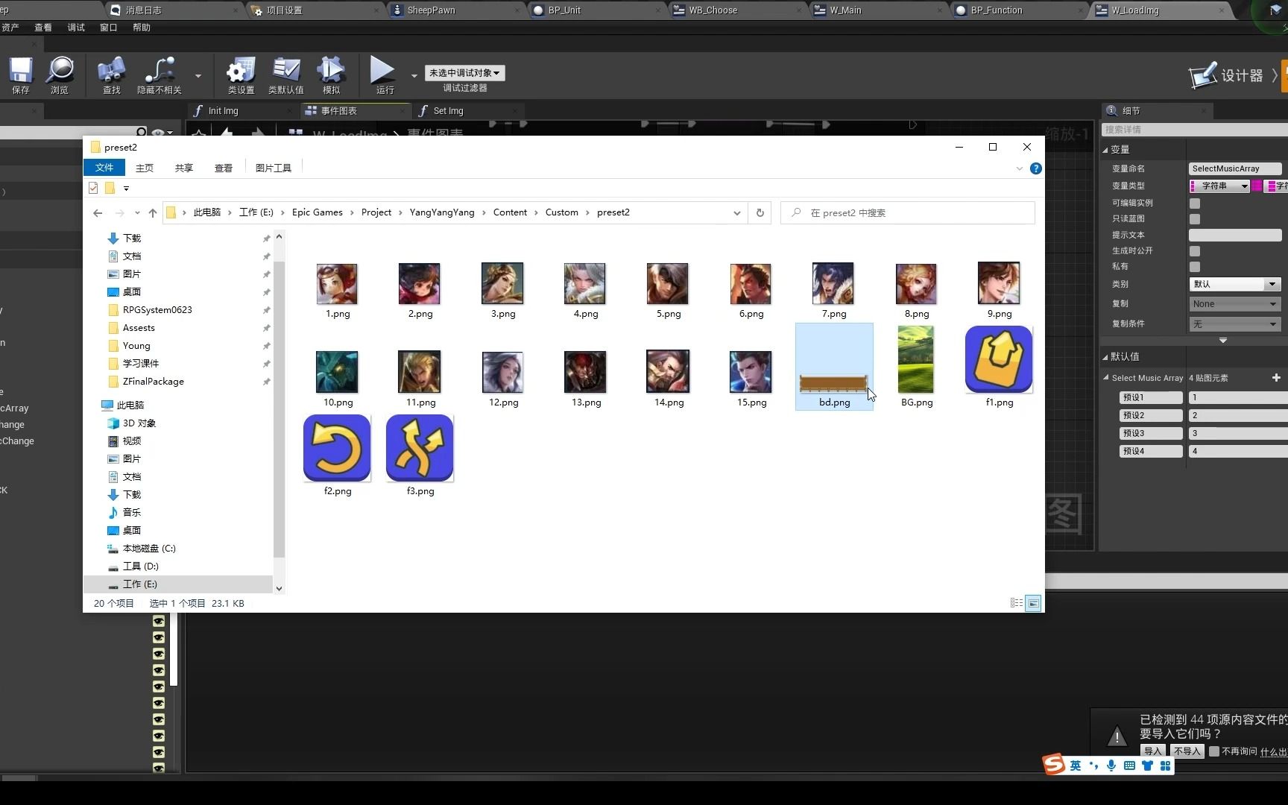Collapse the 默认值 section
Image resolution: width=1288 pixels, height=805 pixels.
click(x=1105, y=357)
